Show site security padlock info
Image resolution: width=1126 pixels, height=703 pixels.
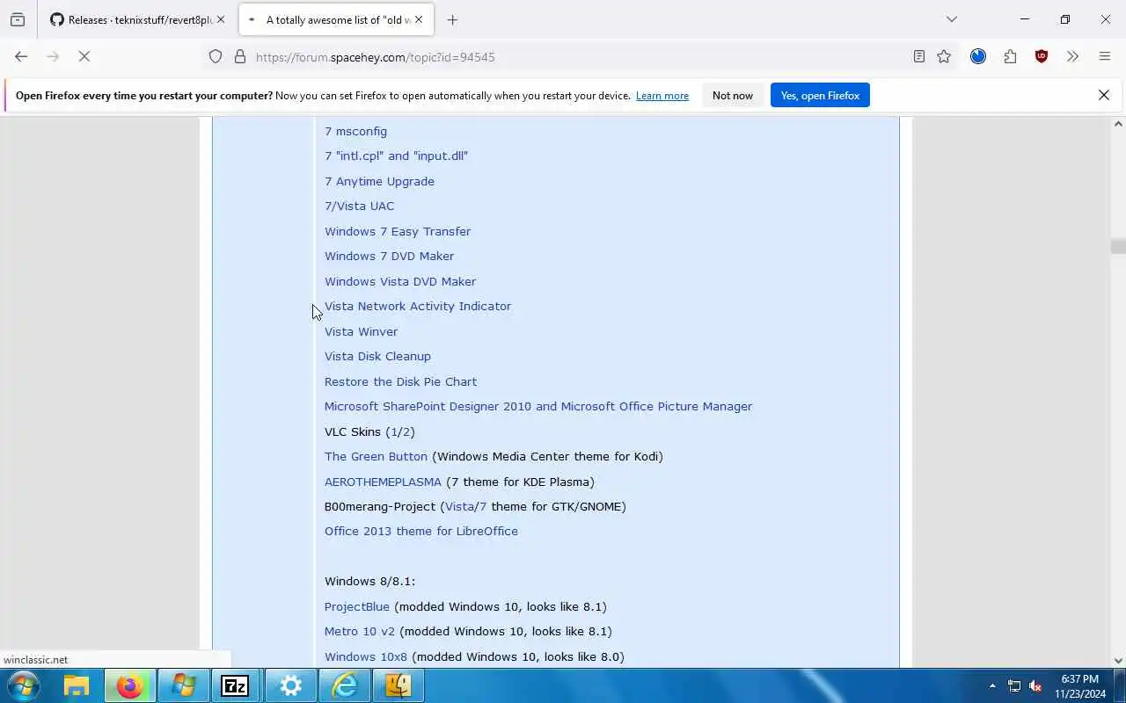pyautogui.click(x=239, y=56)
